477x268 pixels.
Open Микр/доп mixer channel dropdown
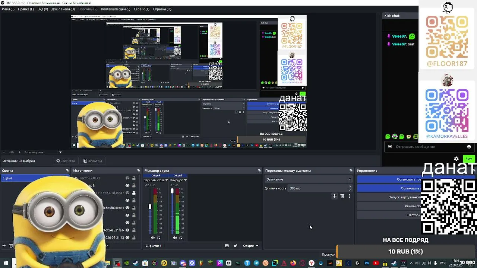[x=185, y=180]
